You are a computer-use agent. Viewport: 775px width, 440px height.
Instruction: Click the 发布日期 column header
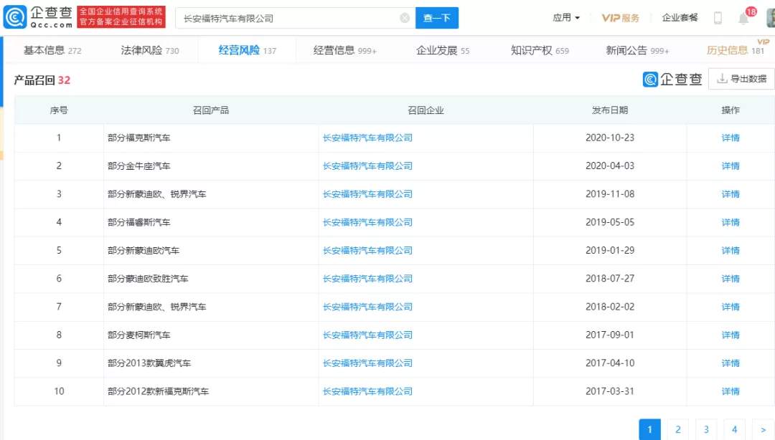click(610, 110)
